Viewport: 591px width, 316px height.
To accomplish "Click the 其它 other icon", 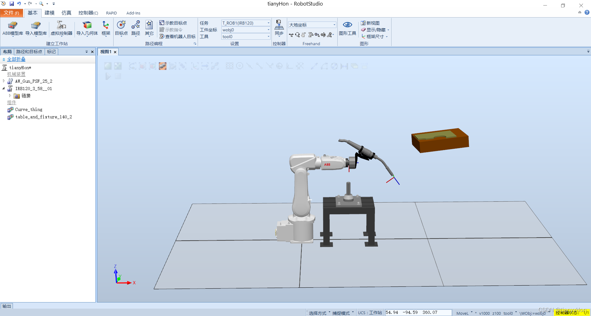I will coord(149,29).
